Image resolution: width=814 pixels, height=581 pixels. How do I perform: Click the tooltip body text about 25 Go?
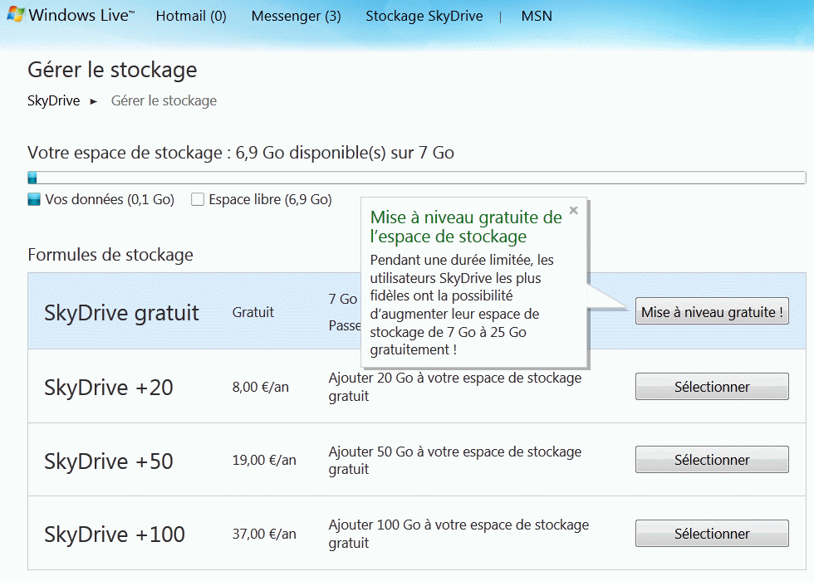click(462, 305)
